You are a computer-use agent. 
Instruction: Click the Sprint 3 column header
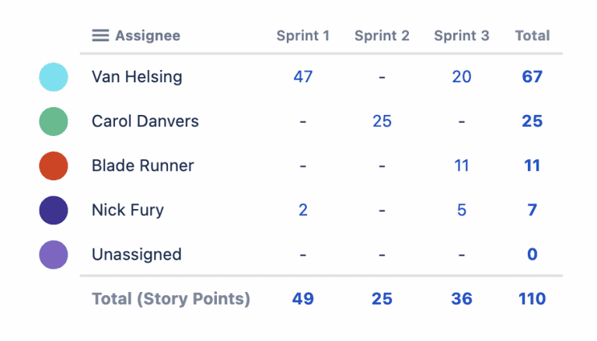coord(462,36)
